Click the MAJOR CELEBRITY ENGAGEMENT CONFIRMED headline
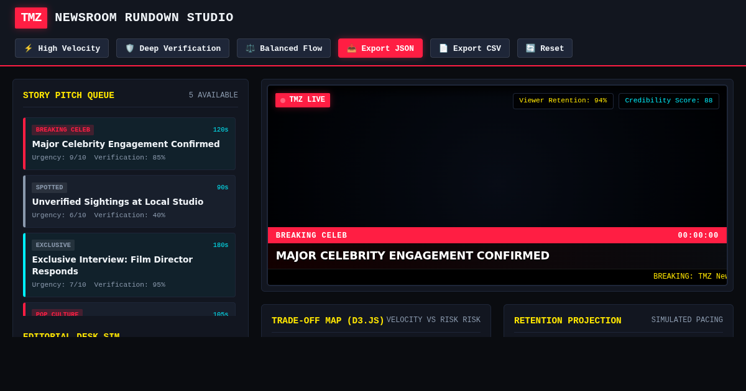 (413, 256)
